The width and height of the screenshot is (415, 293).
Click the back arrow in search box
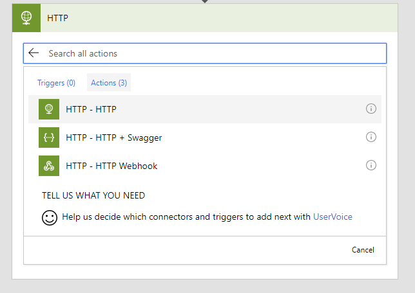pos(34,53)
